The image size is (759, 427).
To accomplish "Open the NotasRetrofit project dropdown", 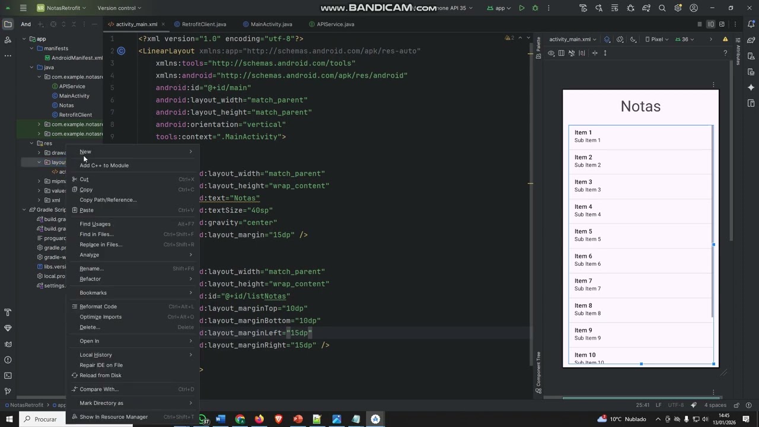I will pos(61,8).
